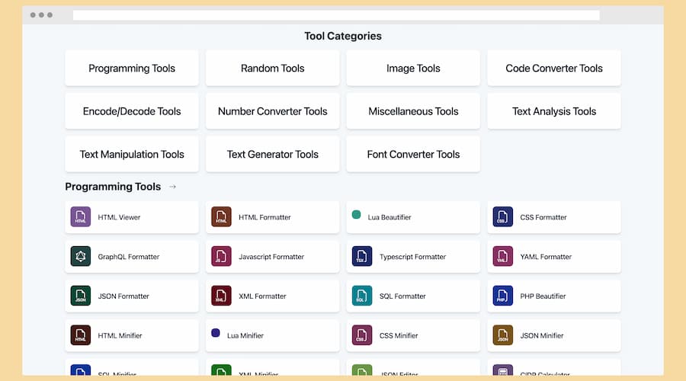The width and height of the screenshot is (686, 381).
Task: Open the Encode/Decode Tools category
Action: (x=132, y=111)
